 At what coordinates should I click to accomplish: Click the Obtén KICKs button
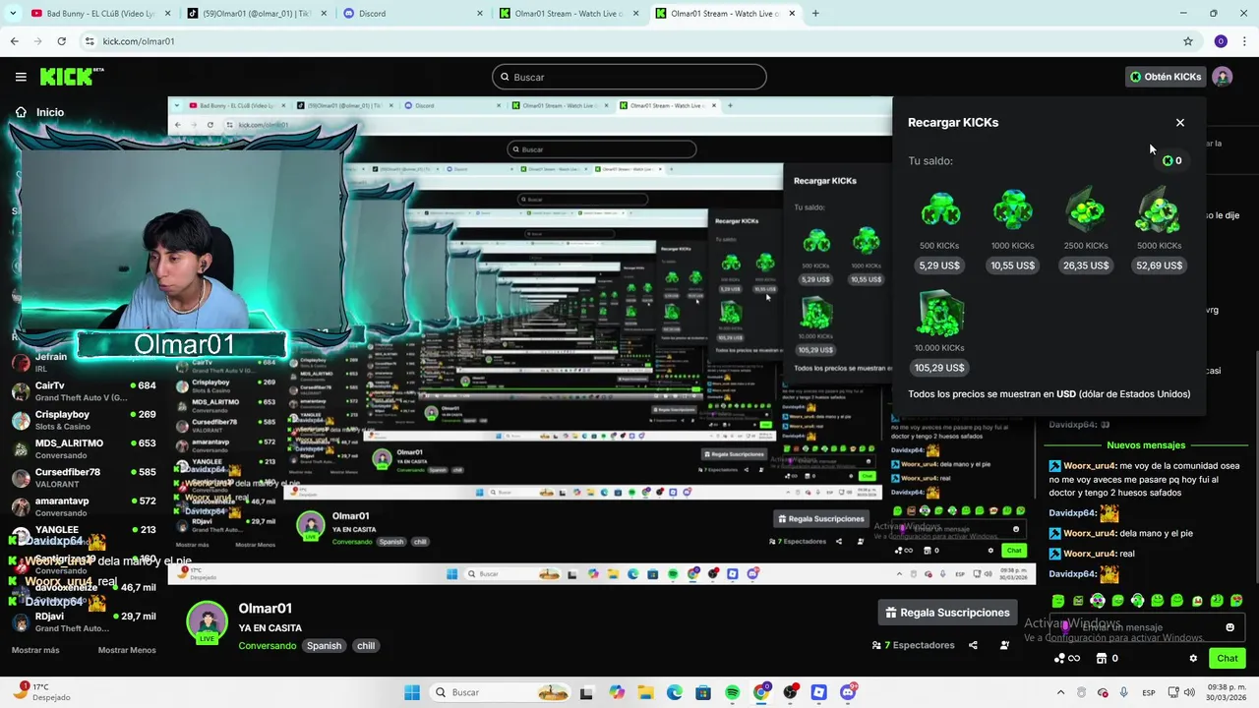click(1166, 77)
